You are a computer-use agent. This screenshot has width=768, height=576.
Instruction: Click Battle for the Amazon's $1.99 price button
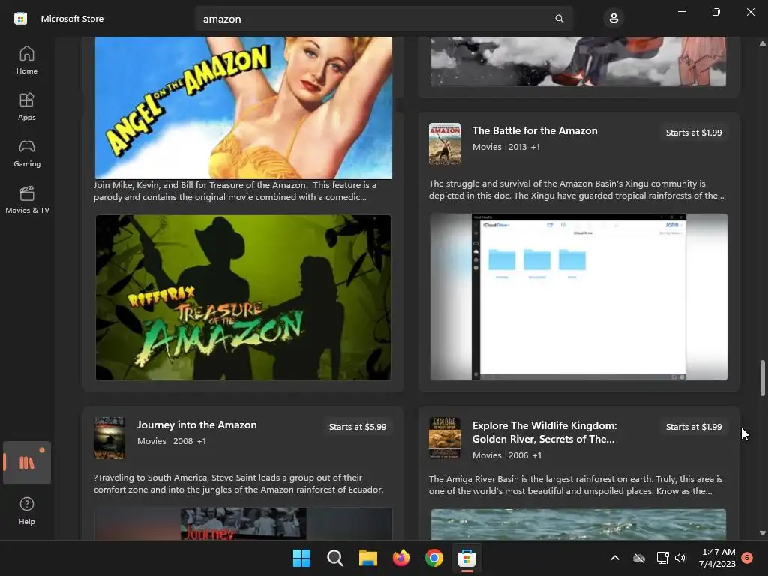pos(694,133)
